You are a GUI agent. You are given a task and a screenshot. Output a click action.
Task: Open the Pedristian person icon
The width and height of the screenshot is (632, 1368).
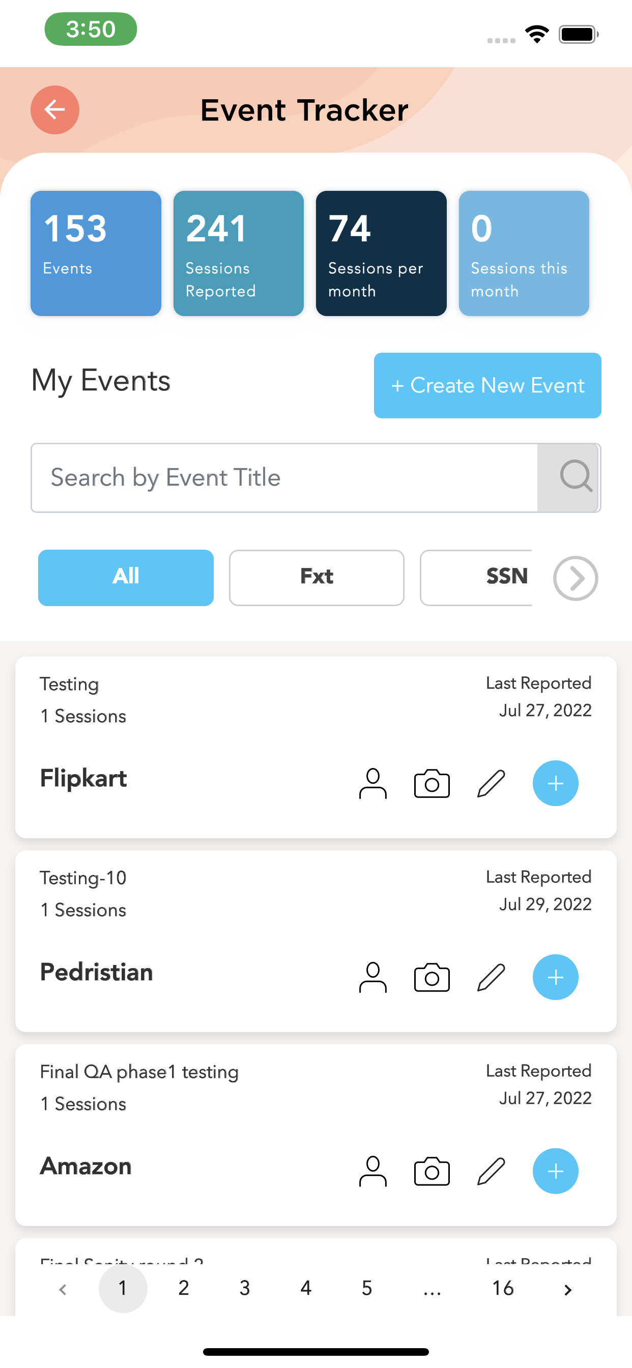click(x=373, y=977)
